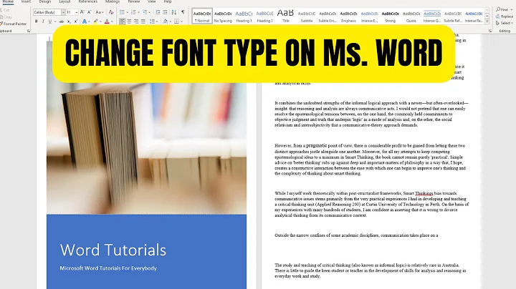Apply the Title style
This screenshot has height=289, width=516.
(286, 16)
